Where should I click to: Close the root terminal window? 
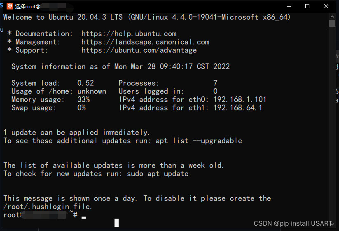(x=326, y=6)
